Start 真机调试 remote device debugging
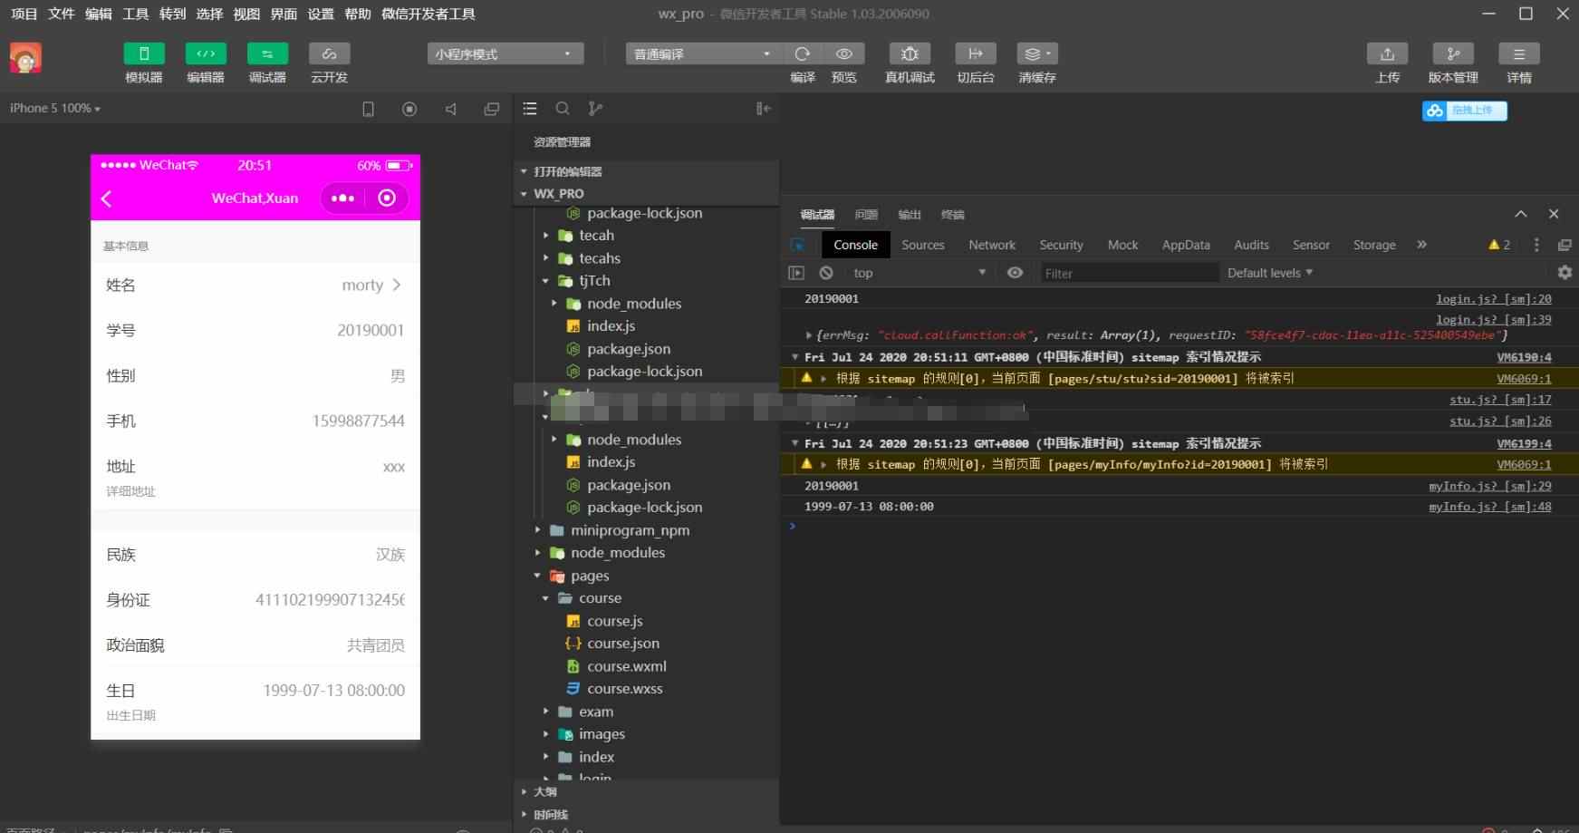The height and width of the screenshot is (833, 1579). (x=910, y=54)
